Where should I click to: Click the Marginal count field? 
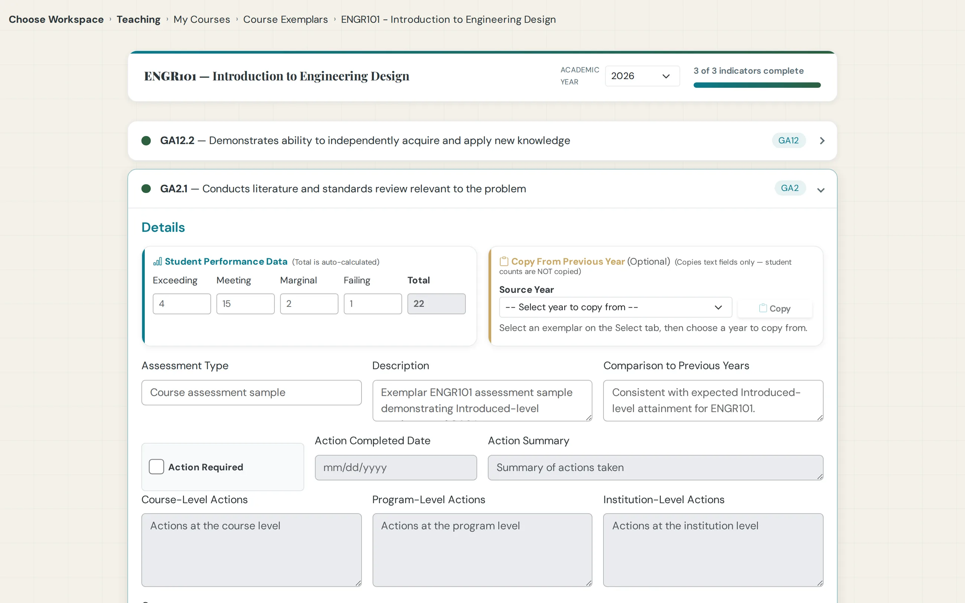[x=309, y=304]
